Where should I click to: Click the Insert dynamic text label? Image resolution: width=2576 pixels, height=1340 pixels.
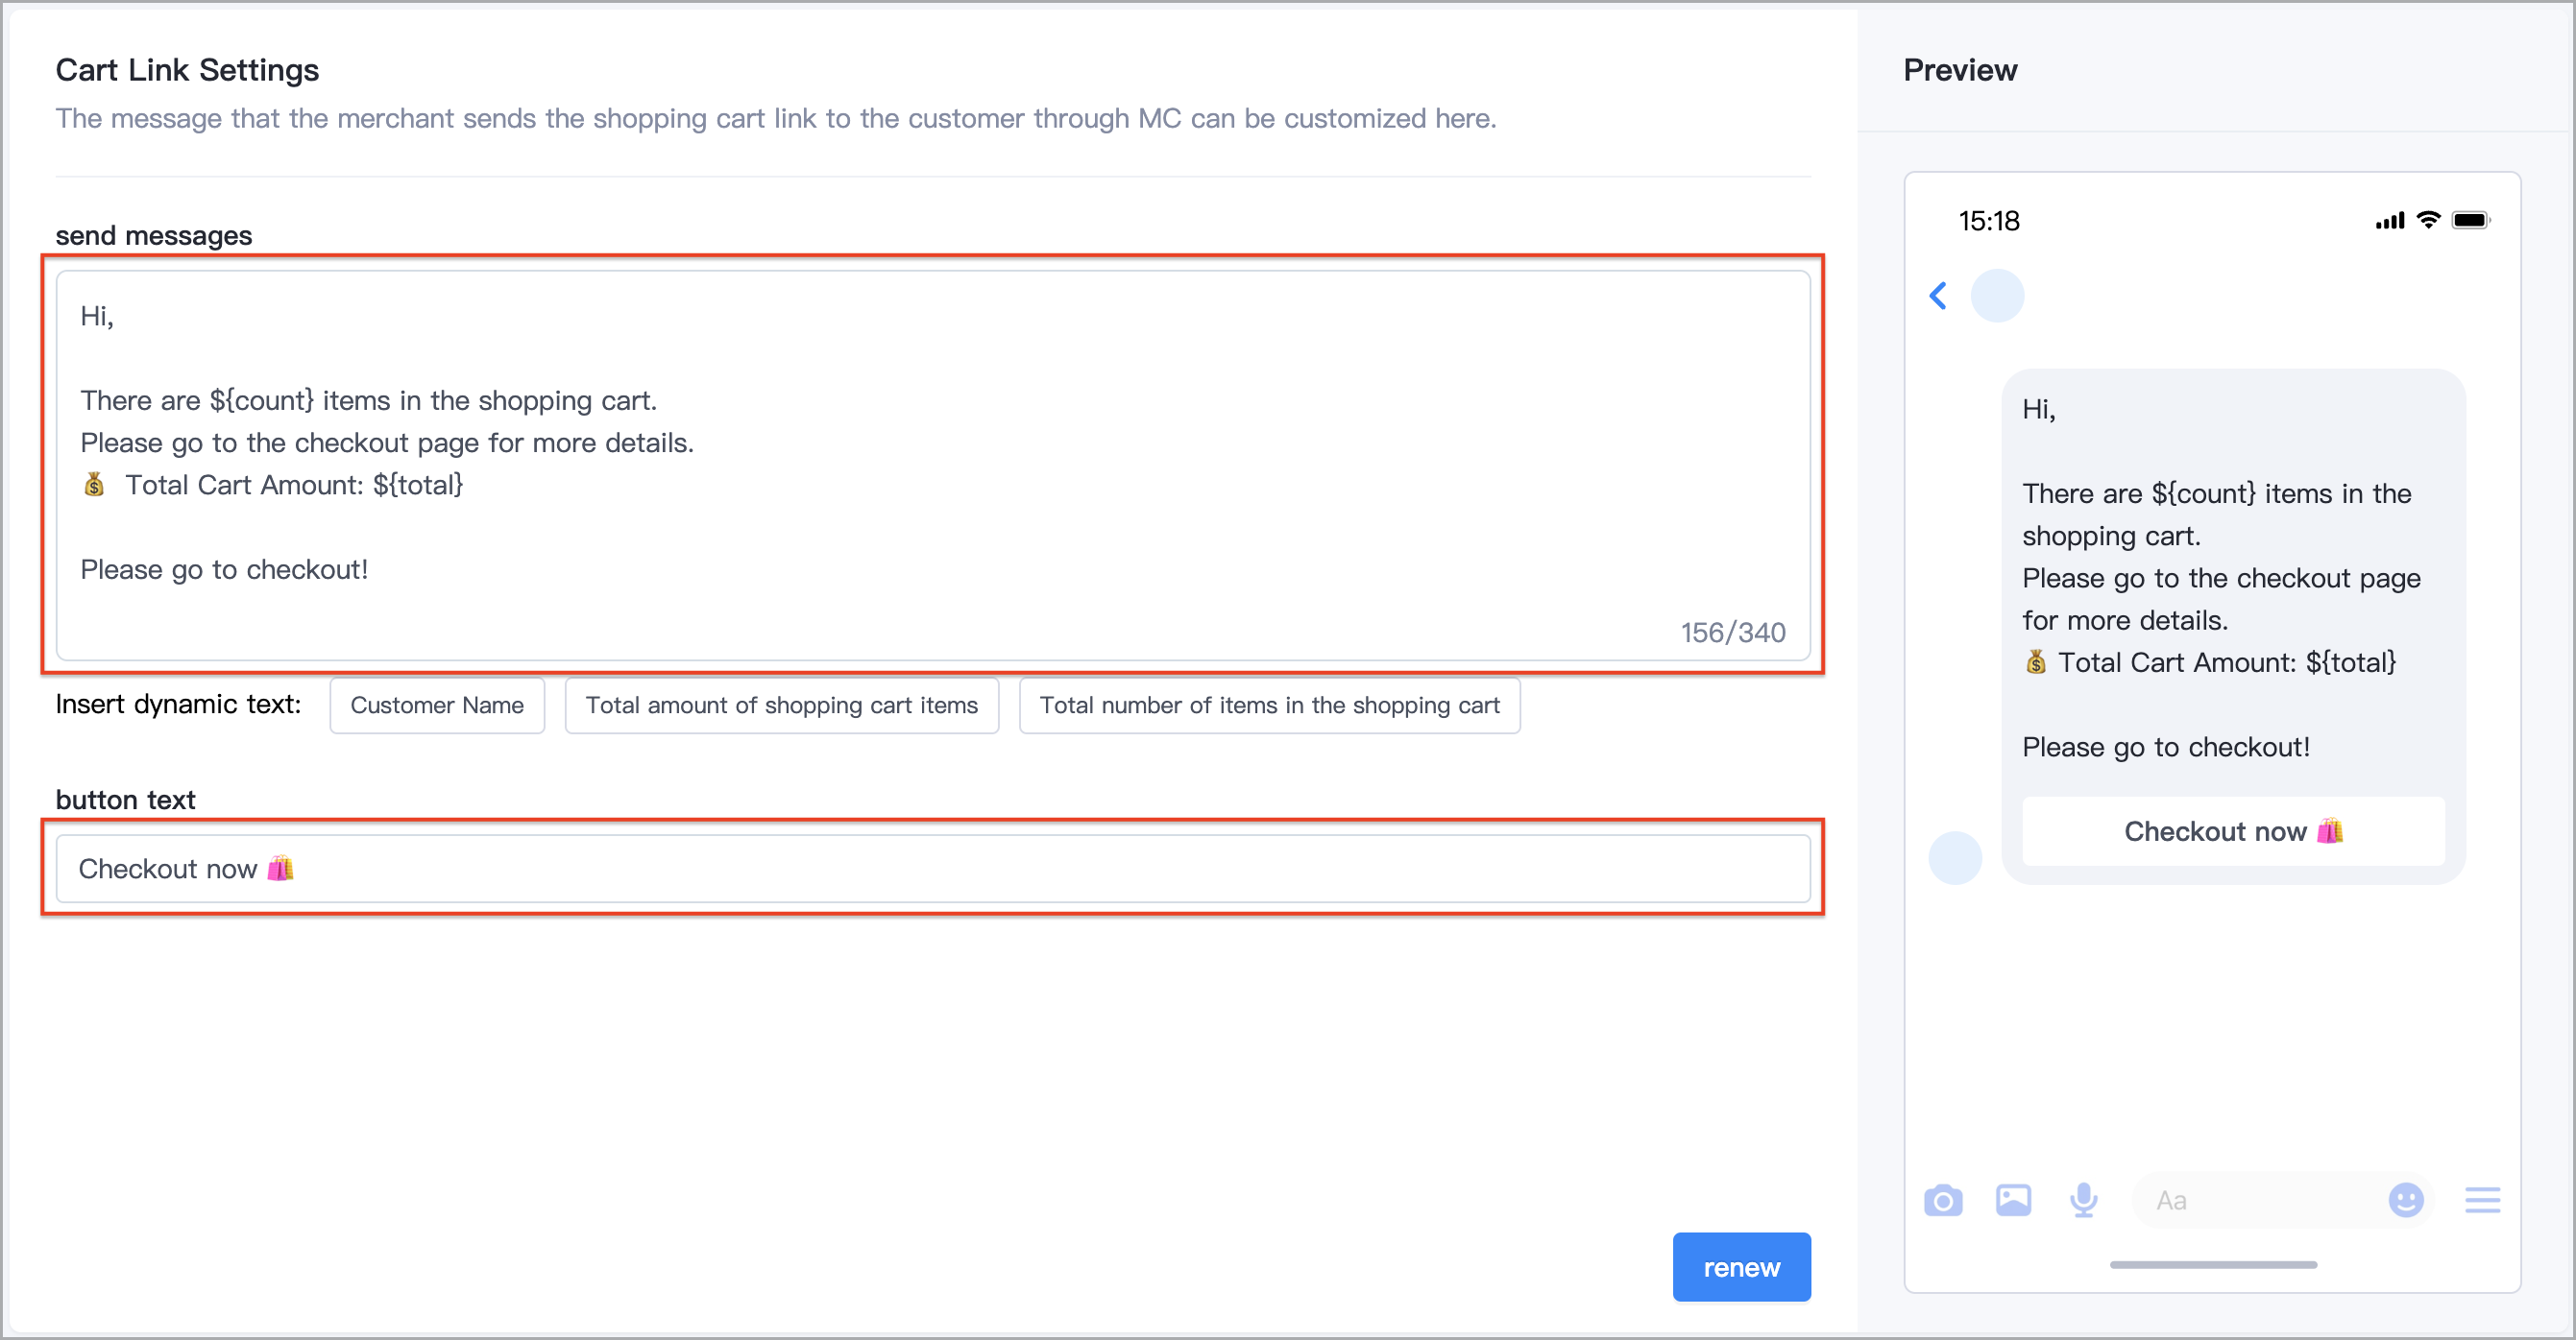(178, 705)
